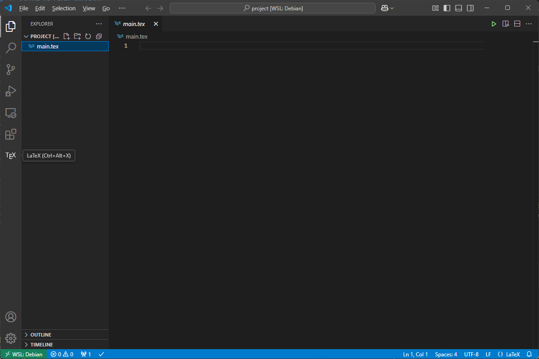Select main.tex in the Explorer
Viewport: 539px width, 359px height.
click(47, 46)
